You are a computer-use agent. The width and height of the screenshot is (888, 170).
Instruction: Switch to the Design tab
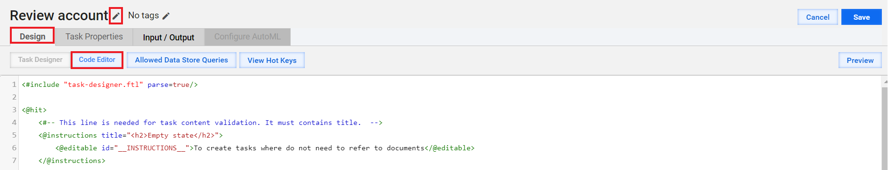tap(33, 36)
